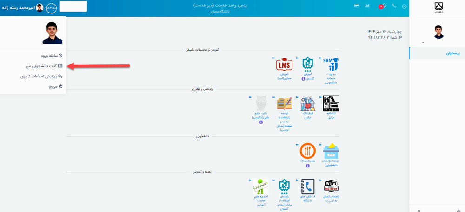Screen dimensions: 465x212
Task: Open the student elections ballot box icon
Action: [331, 150]
